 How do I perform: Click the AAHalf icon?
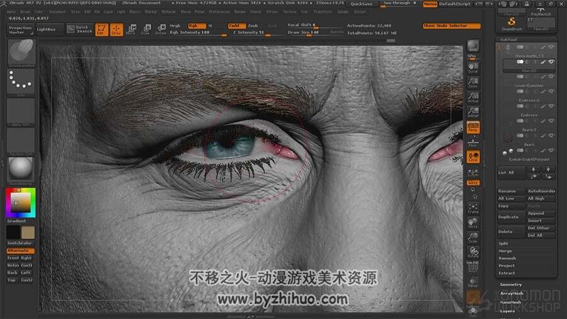coord(473,112)
